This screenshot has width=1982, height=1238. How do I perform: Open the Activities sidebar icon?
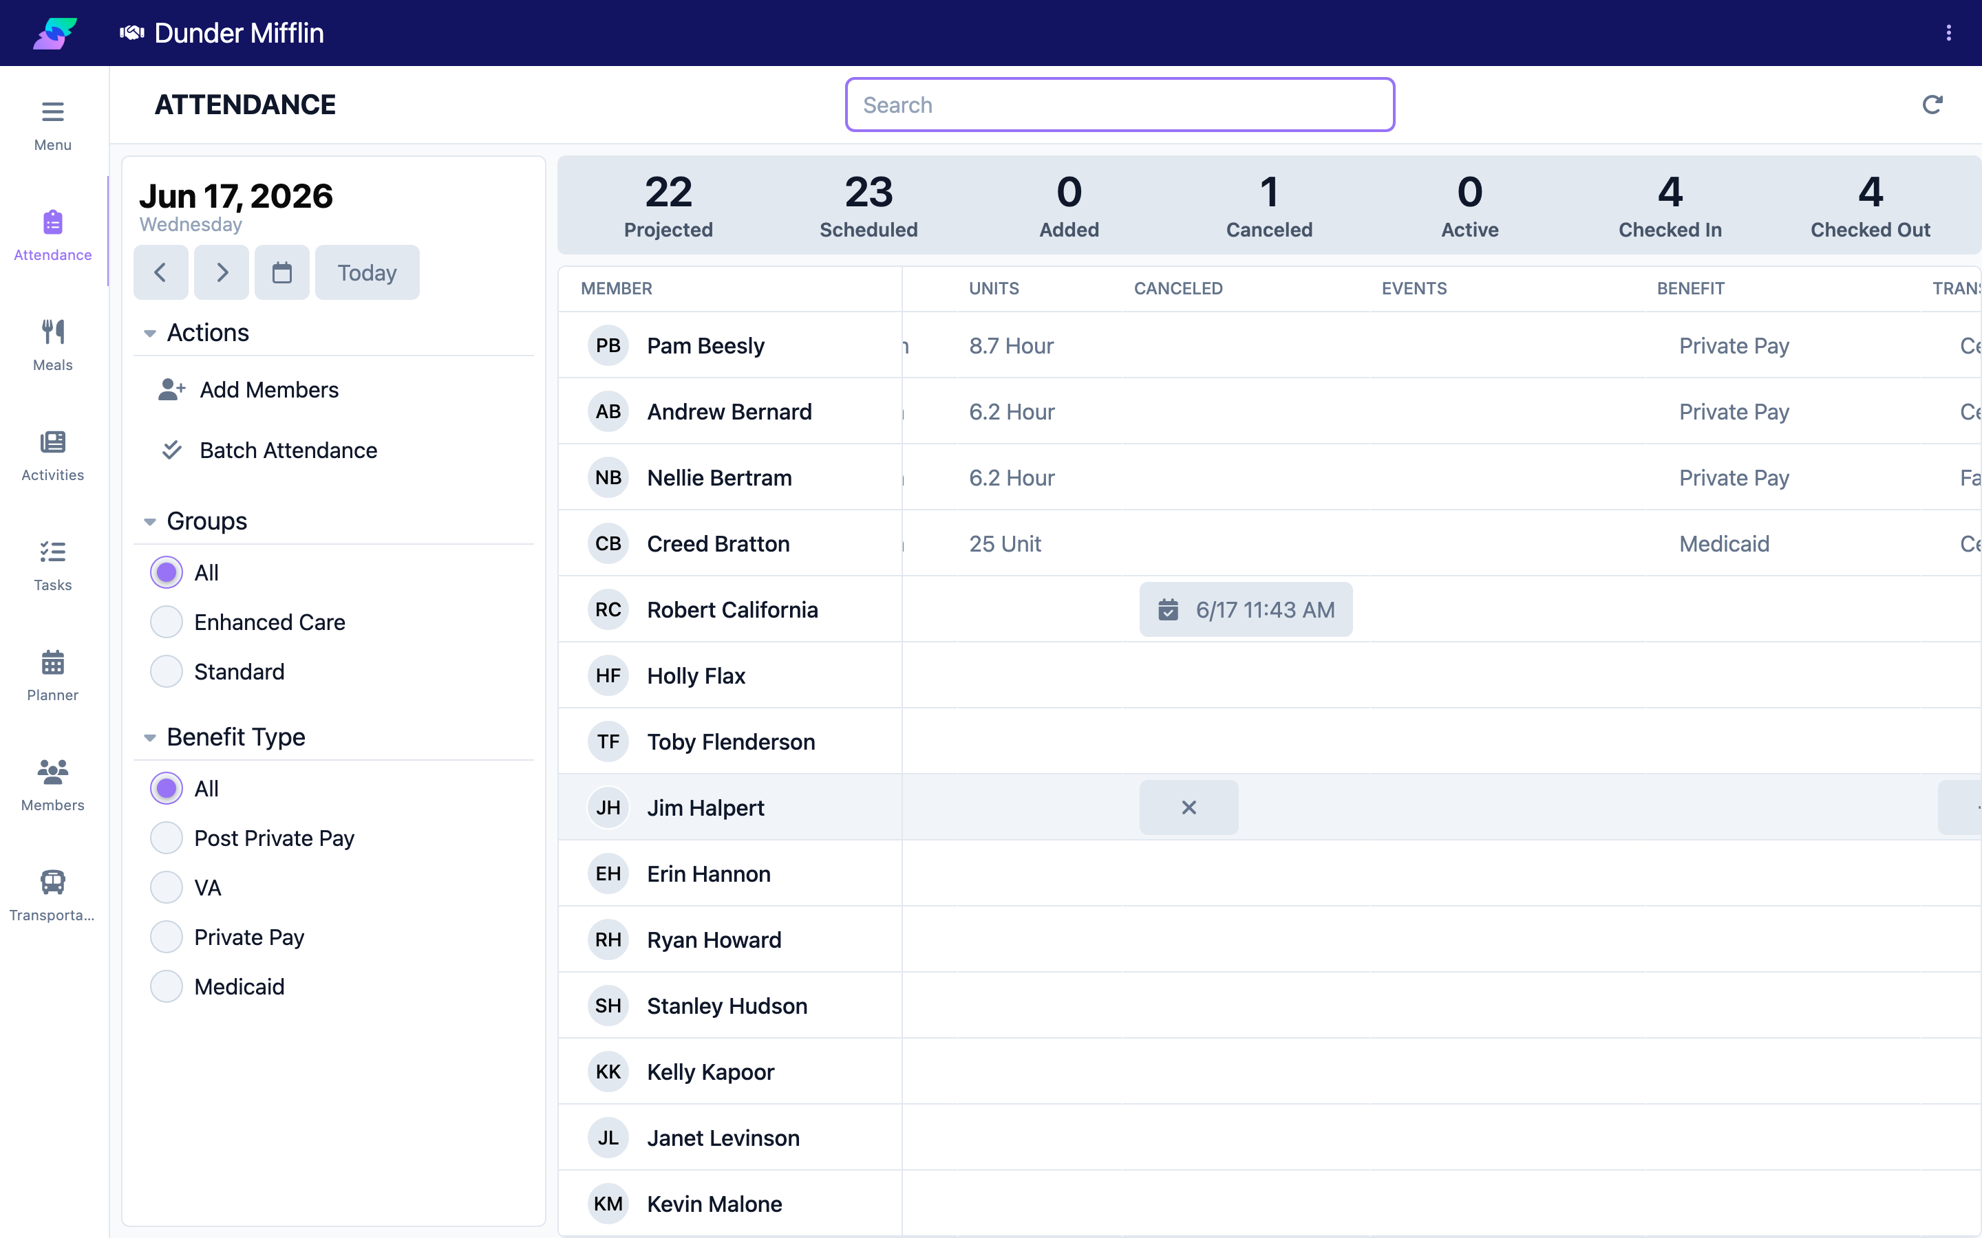(52, 442)
